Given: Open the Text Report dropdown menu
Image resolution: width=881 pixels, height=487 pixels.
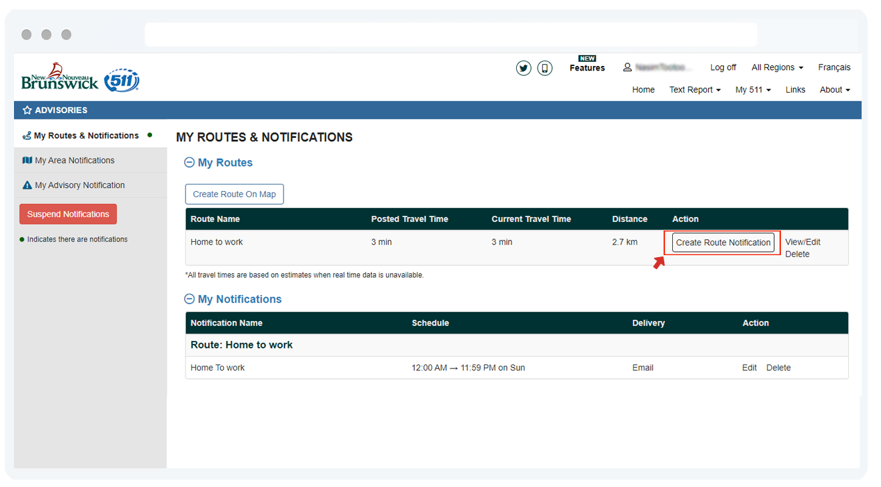Looking at the screenshot, I should pos(695,90).
